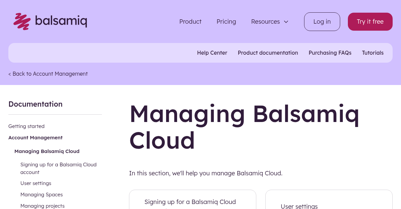Click the Log in button

(322, 21)
